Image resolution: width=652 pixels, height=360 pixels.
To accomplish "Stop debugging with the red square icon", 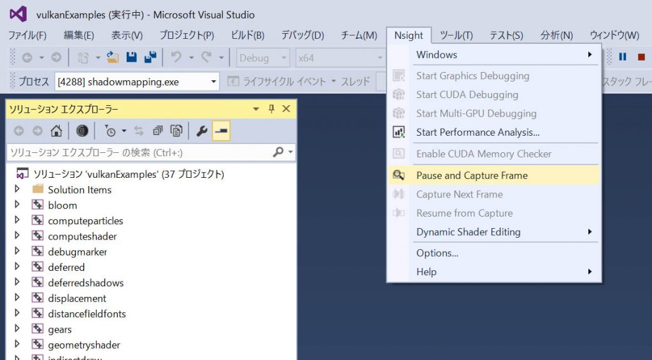I will (x=641, y=57).
